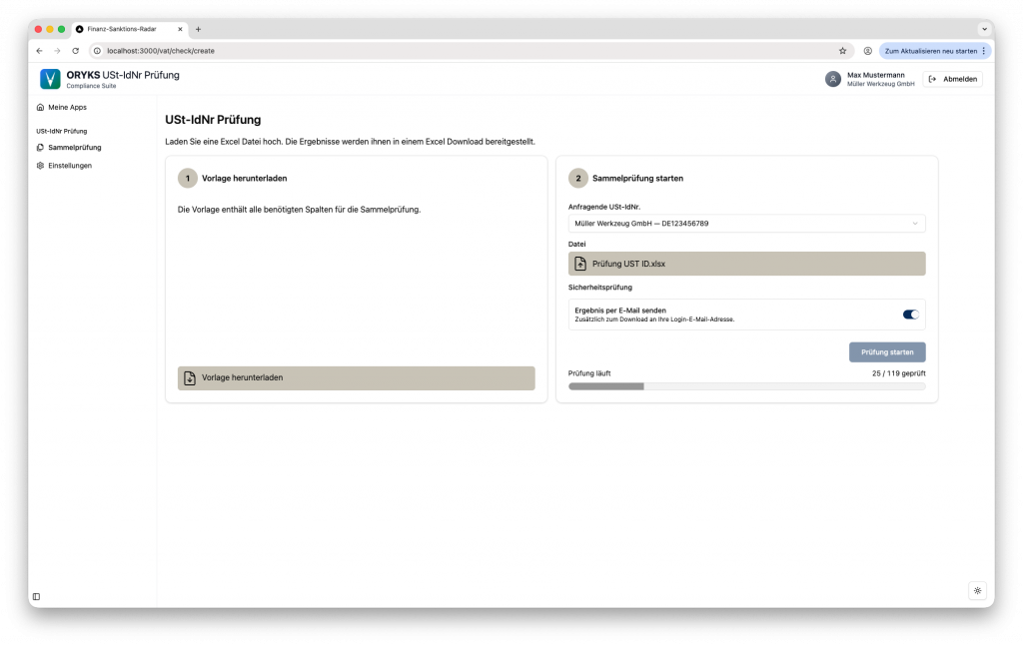Open the tab list chevron in browser

[984, 29]
